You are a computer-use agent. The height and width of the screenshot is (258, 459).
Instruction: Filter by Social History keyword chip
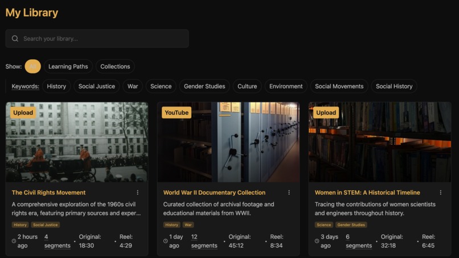pos(394,87)
